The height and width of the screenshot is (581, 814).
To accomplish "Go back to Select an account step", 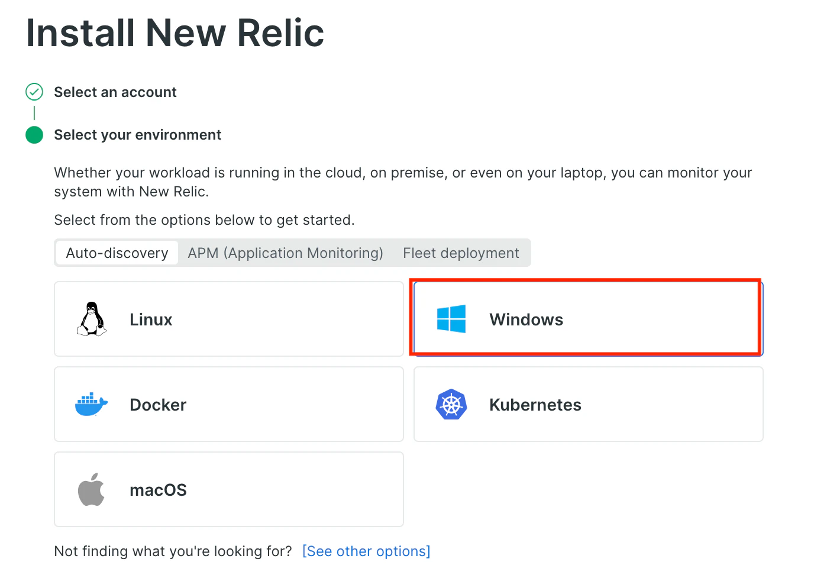I will pos(115,92).
